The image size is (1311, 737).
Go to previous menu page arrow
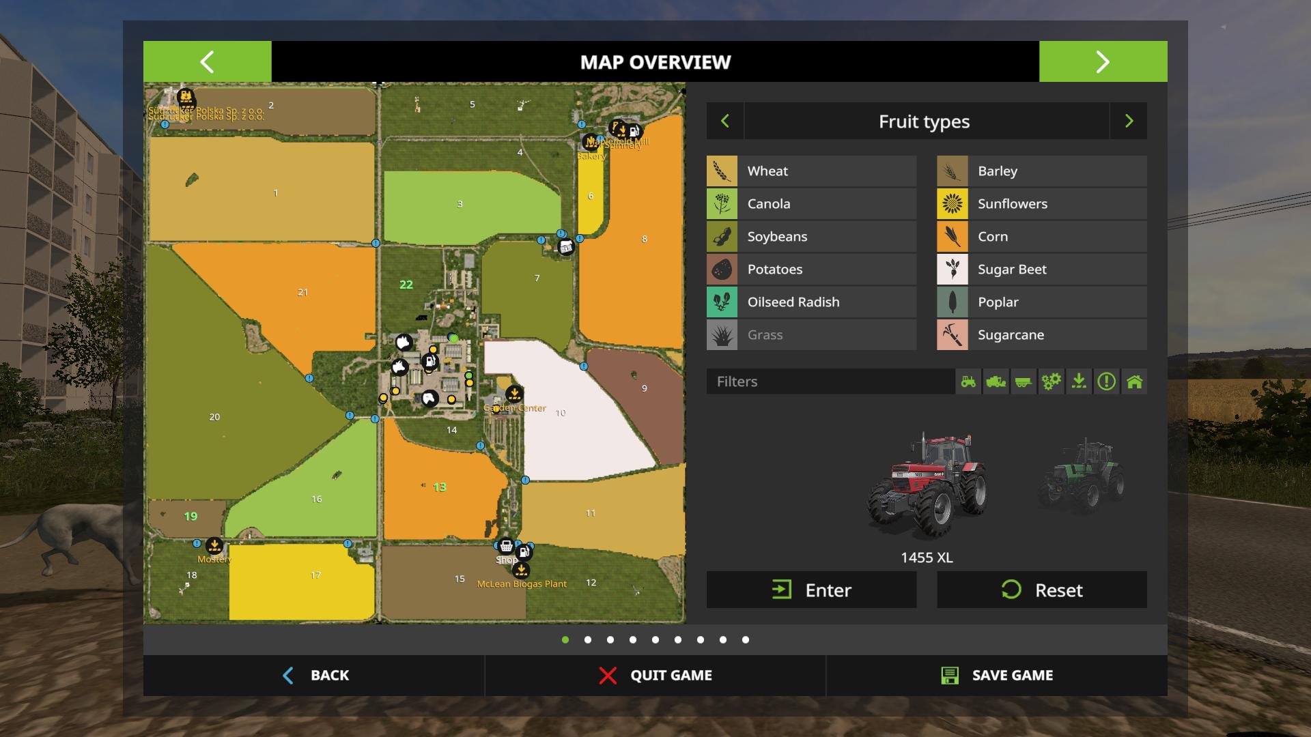pyautogui.click(x=207, y=62)
